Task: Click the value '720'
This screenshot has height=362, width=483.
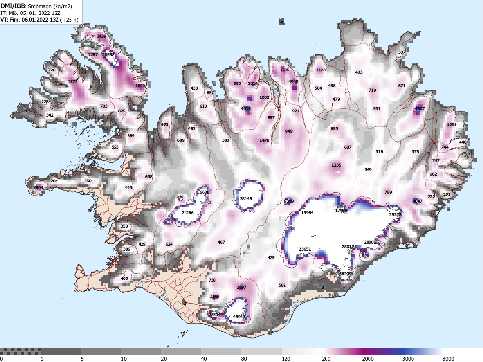Action: point(52,70)
